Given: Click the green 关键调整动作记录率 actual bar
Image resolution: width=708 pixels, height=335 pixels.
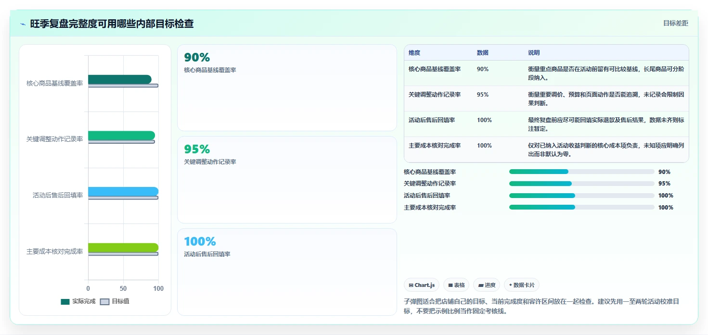Looking at the screenshot, I should tap(121, 136).
